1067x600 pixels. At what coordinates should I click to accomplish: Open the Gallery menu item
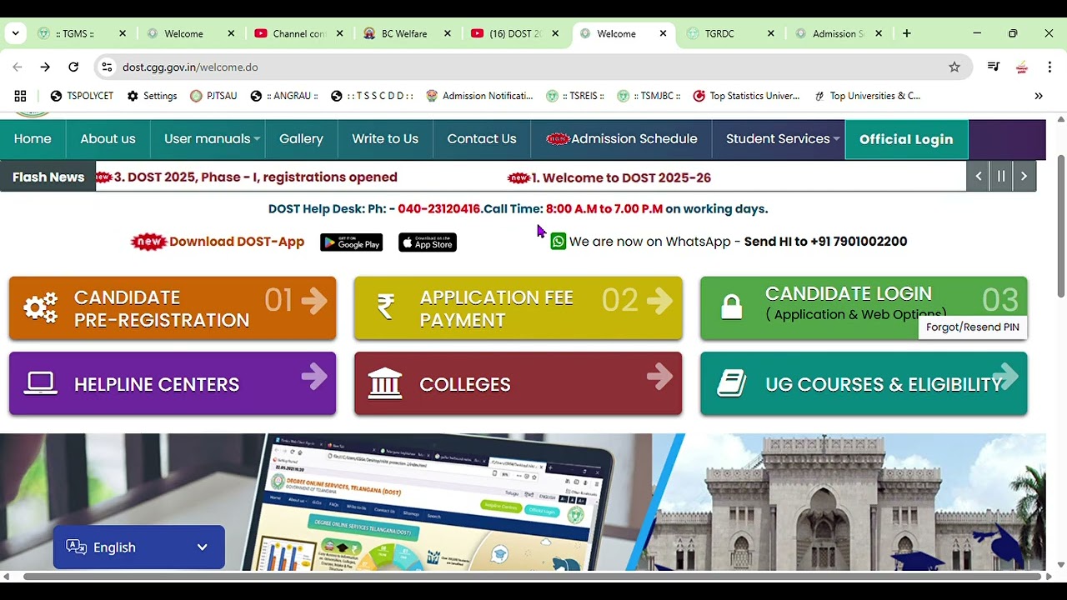[x=301, y=139]
